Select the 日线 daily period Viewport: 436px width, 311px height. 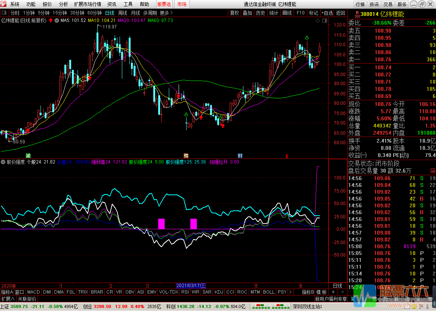[109, 13]
